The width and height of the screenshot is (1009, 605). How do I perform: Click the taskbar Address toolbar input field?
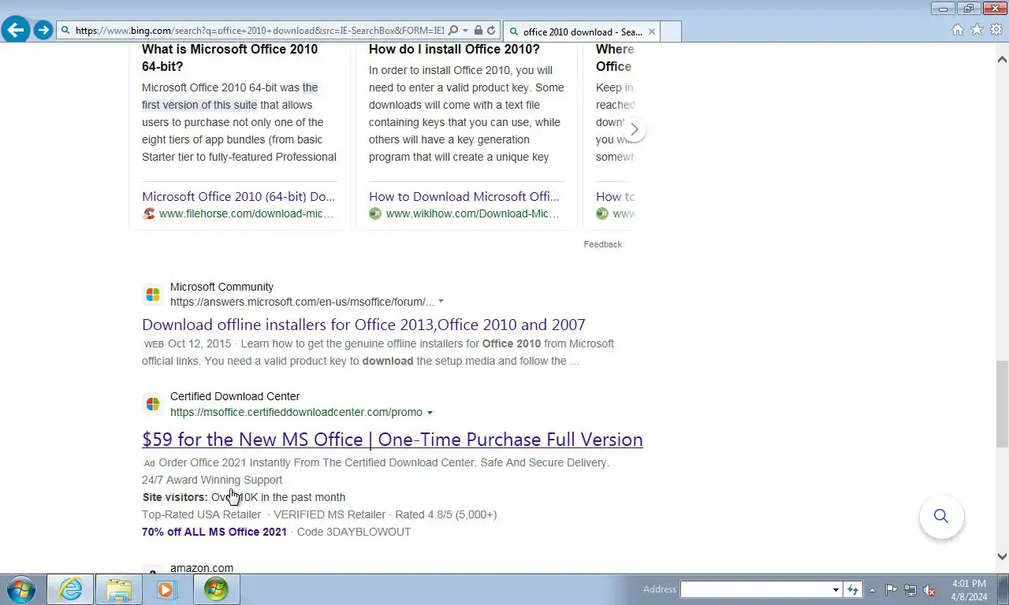point(755,589)
